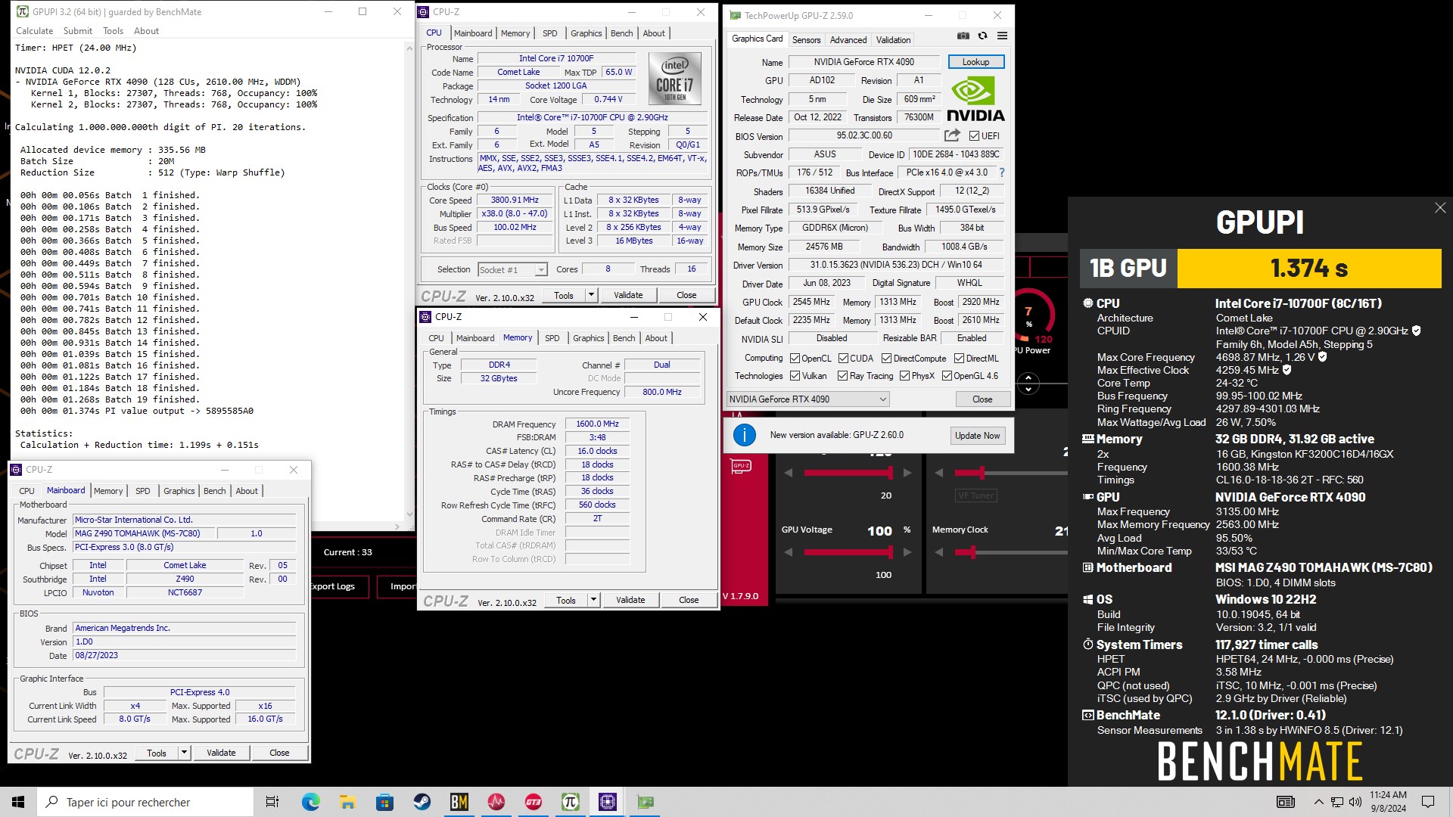This screenshot has height=817, width=1453.
Task: Switch to Sensors tab in GPU-Z
Action: tap(806, 40)
